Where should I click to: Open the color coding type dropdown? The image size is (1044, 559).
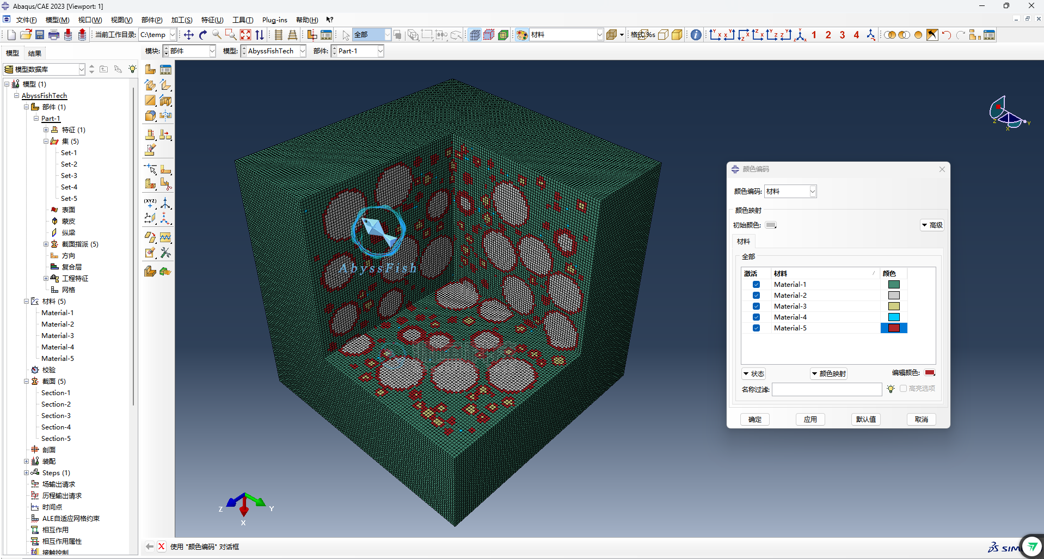pyautogui.click(x=790, y=192)
